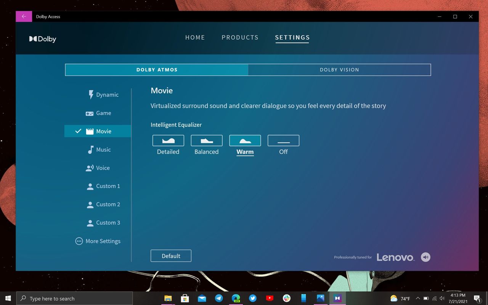The width and height of the screenshot is (488, 305).
Task: Show hidden system tray icons chevron
Action: coord(418,299)
